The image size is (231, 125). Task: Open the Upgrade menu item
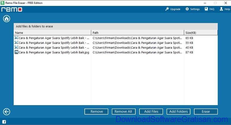point(173,9)
